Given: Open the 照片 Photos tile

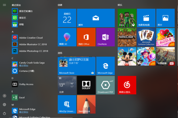Looking at the screenshot, I should [x=165, y=18].
